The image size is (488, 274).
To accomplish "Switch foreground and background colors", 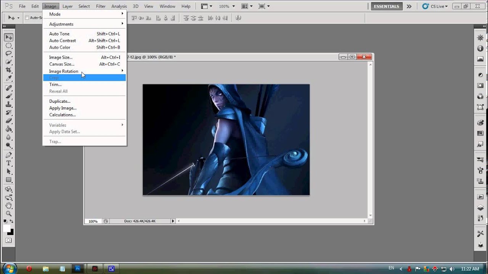I will click(12, 221).
